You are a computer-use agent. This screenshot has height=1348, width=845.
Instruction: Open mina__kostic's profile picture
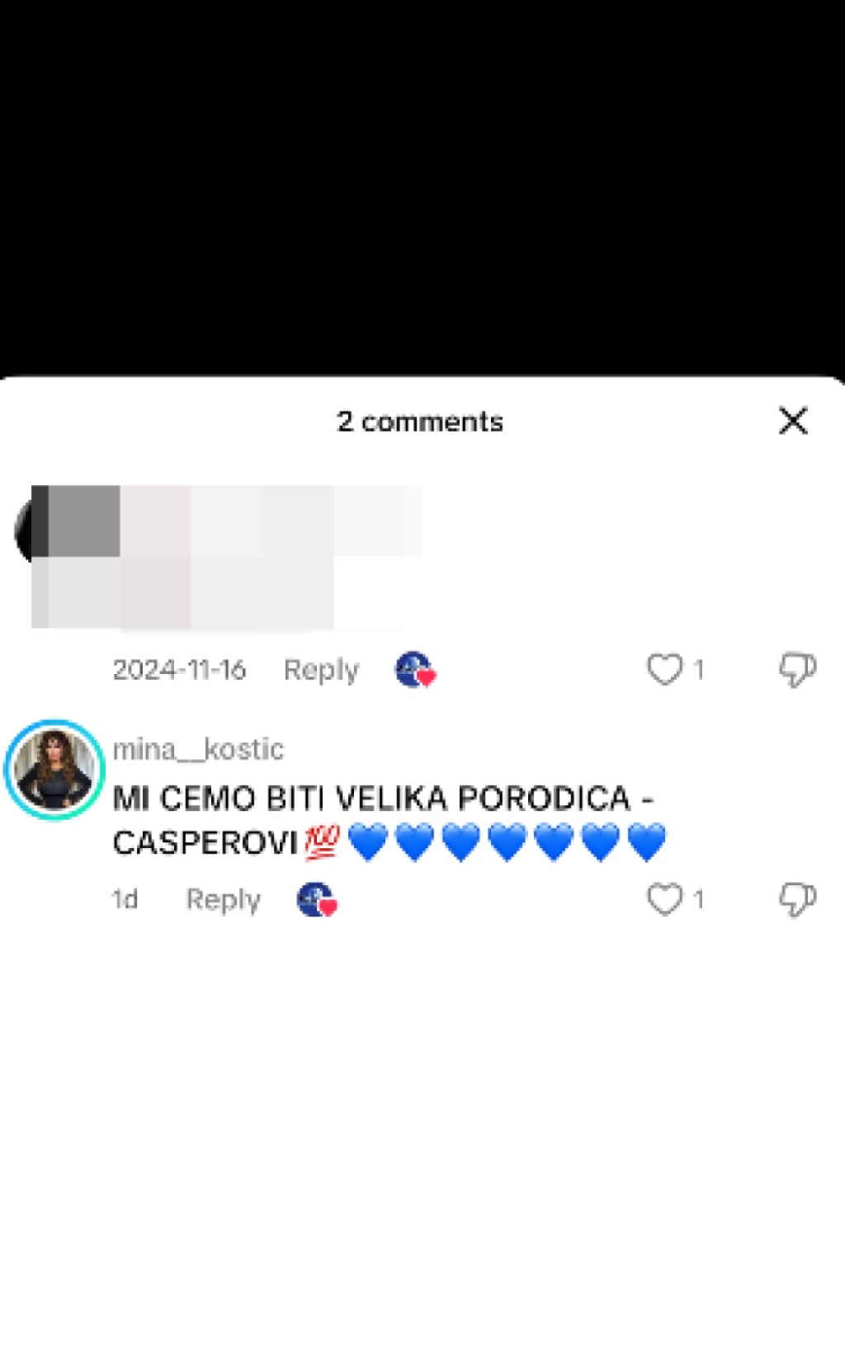point(54,769)
